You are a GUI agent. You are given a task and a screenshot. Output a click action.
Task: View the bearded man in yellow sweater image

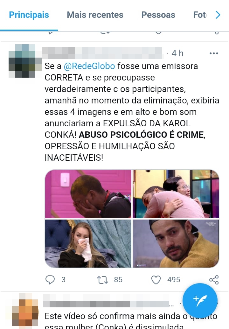[176, 244]
